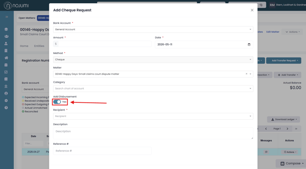306x169 pixels.
Task: Open the settings gear icon in the sidebar
Action: pyautogui.click(x=6, y=100)
